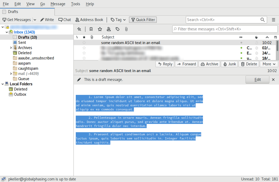Screen dimensions: 279x182
Task: Filter messages from people in address book
Action: click(109, 29)
